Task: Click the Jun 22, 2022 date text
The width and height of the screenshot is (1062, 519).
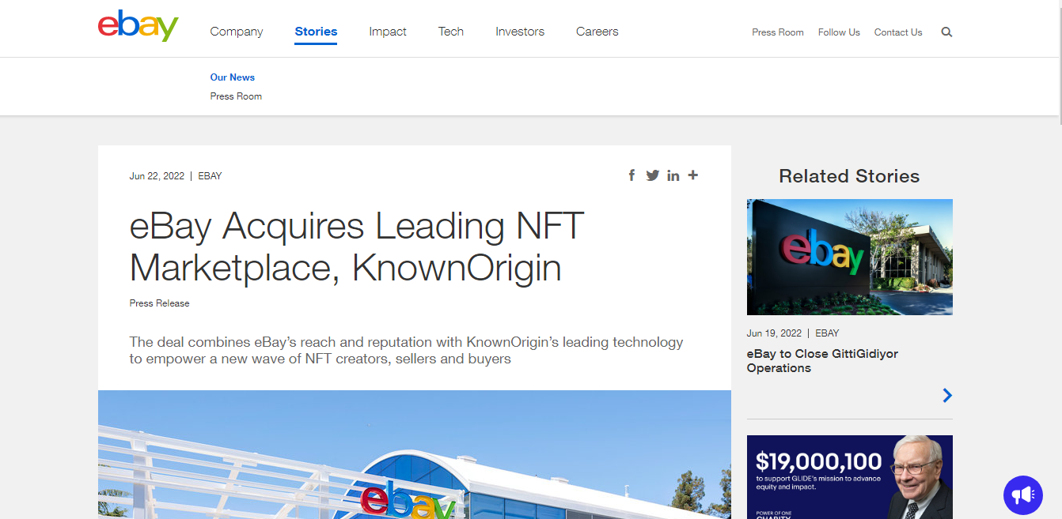Action: coord(157,176)
